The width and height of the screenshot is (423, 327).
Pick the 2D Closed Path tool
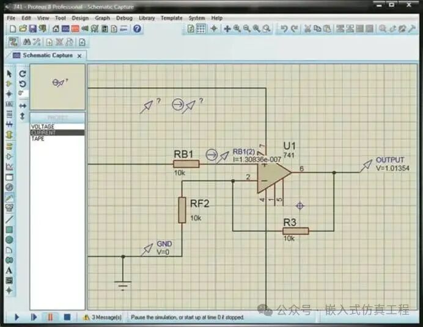(9, 261)
